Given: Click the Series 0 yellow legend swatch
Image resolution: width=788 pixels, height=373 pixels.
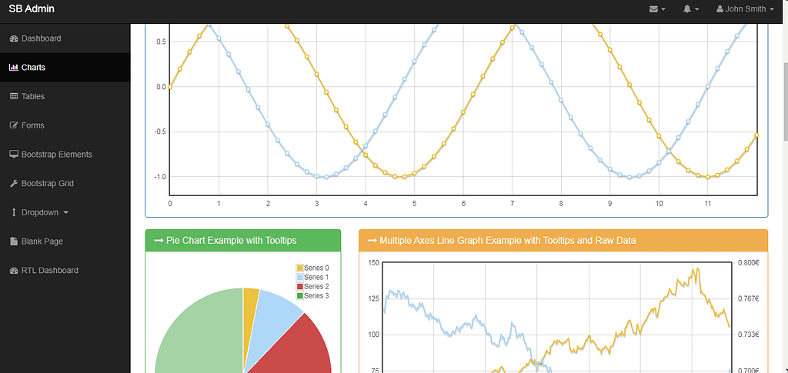Looking at the screenshot, I should pos(300,268).
